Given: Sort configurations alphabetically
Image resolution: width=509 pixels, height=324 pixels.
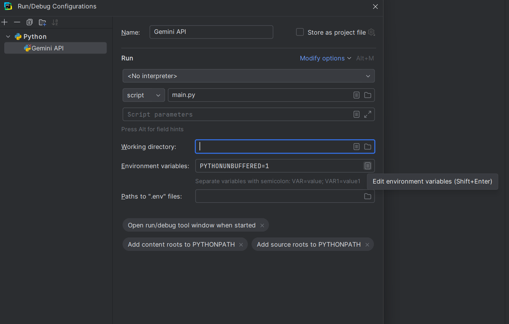Looking at the screenshot, I should pos(55,22).
